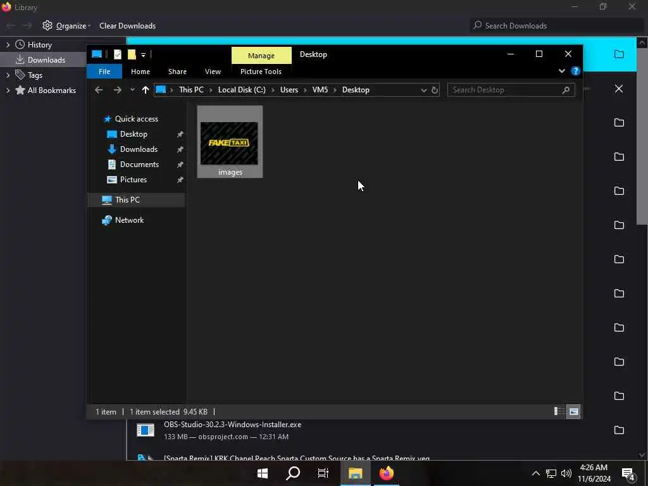
Task: Select Downloads in Library sidebar
Action: [46, 60]
